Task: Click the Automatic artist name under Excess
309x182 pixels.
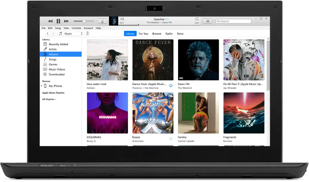Action: 138,141
